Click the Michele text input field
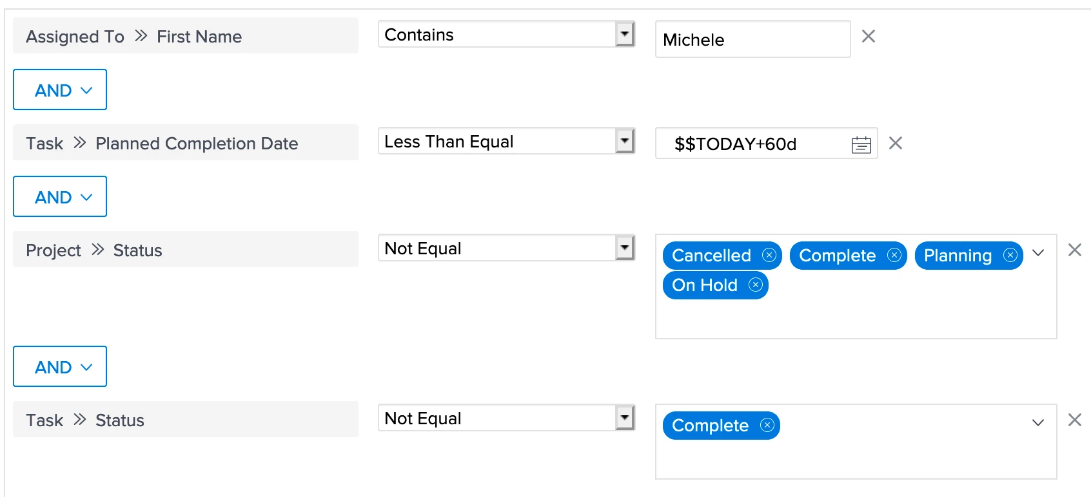Screen dimensions: 1091x497 (753, 39)
